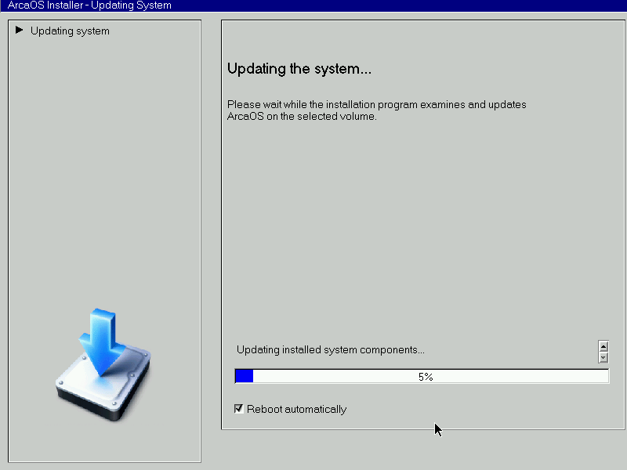The width and height of the screenshot is (627, 470).
Task: Click the ArcaOS Installer - Updating System title bar
Action: pyautogui.click(x=313, y=5)
